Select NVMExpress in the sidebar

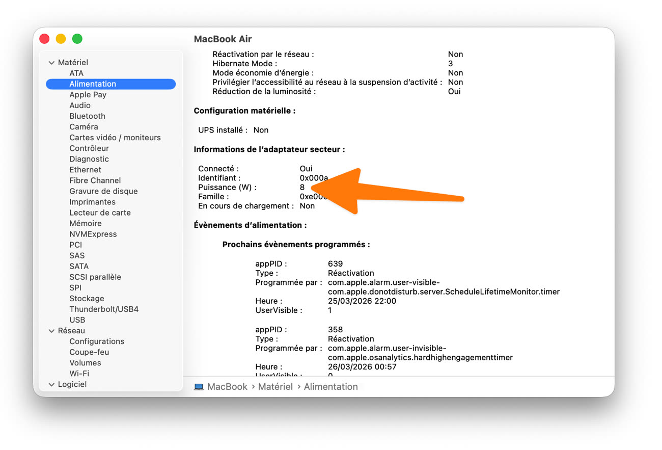pos(93,234)
